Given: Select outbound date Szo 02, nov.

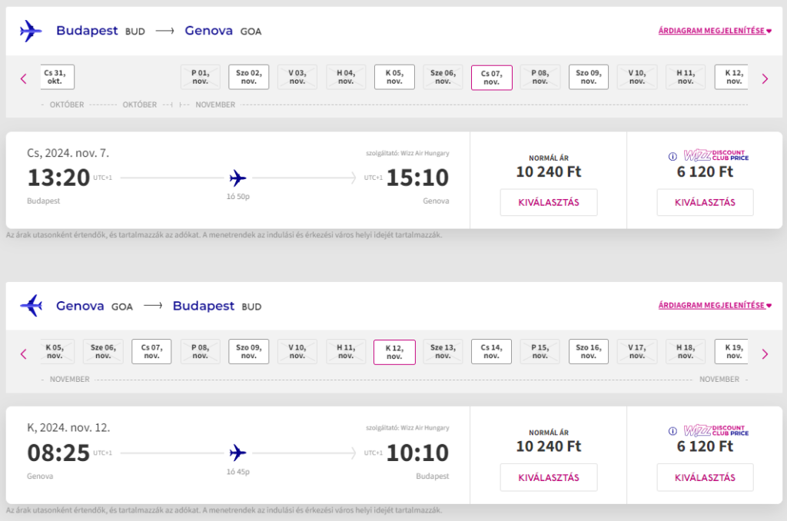Looking at the screenshot, I should coord(248,77).
